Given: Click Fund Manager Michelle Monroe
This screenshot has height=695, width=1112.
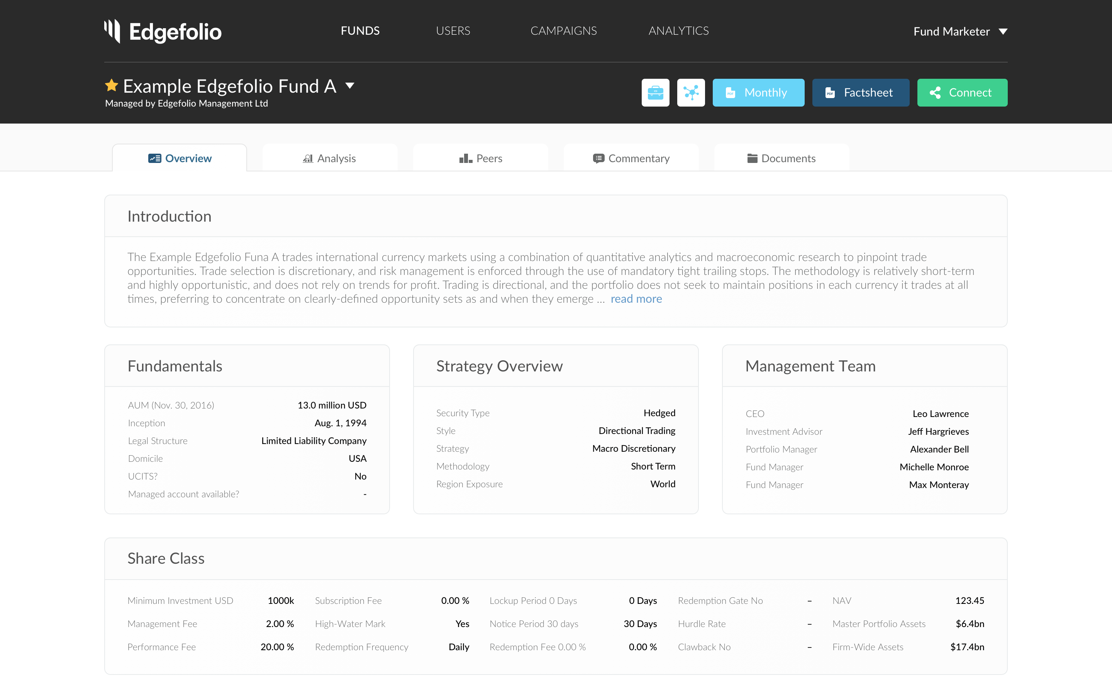Looking at the screenshot, I should tap(934, 467).
